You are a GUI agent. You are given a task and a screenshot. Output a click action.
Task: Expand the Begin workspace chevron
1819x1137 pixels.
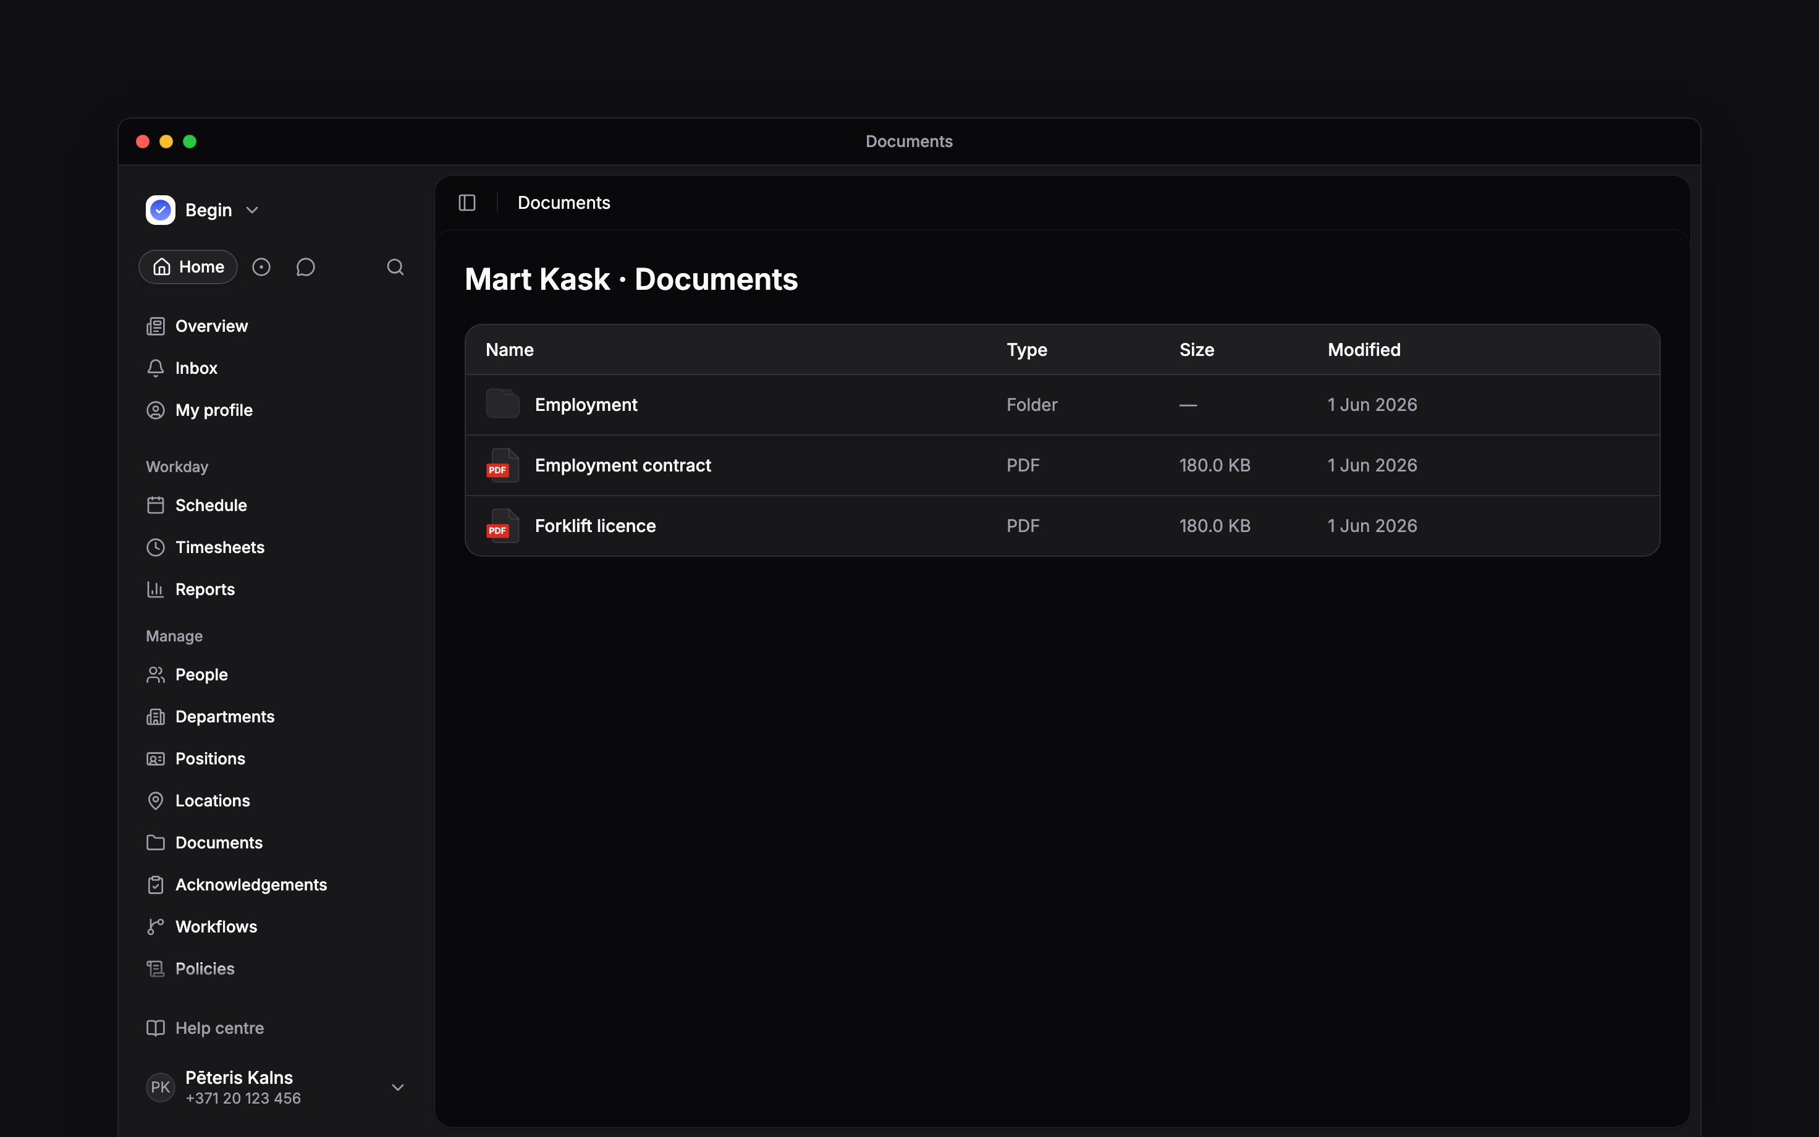[x=253, y=211]
